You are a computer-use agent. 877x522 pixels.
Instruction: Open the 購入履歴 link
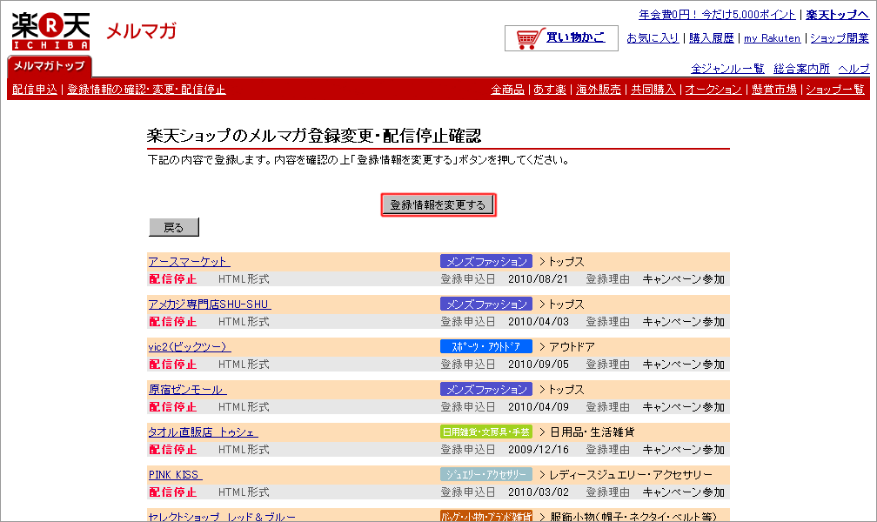point(712,38)
